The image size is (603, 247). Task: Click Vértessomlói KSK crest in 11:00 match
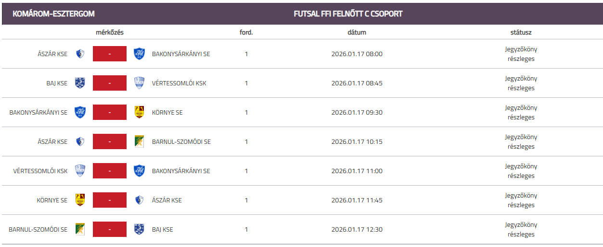(x=80, y=171)
